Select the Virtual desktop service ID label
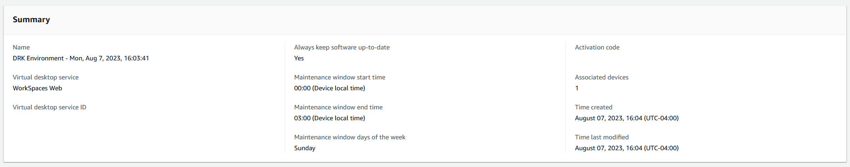The image size is (850, 167). click(50, 107)
